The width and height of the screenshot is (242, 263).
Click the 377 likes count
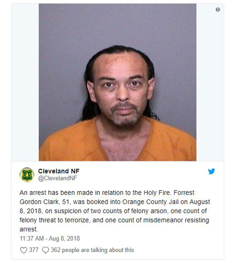pos(33,250)
